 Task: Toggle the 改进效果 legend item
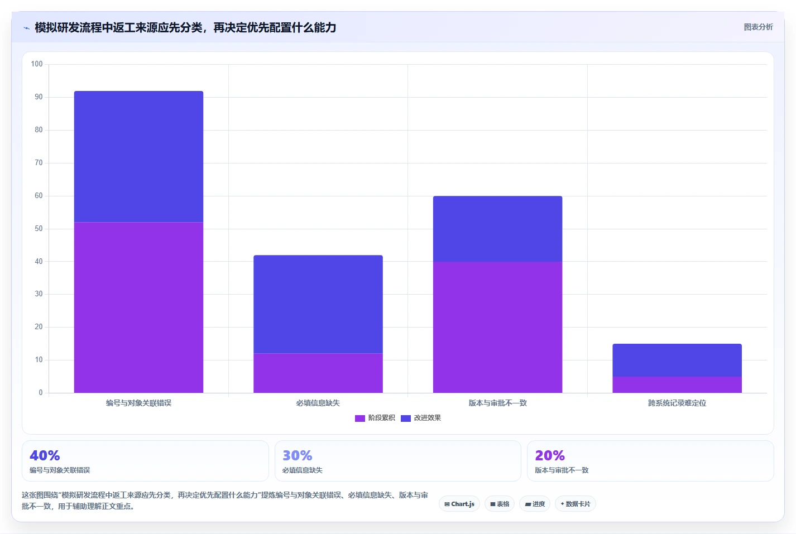(x=421, y=418)
